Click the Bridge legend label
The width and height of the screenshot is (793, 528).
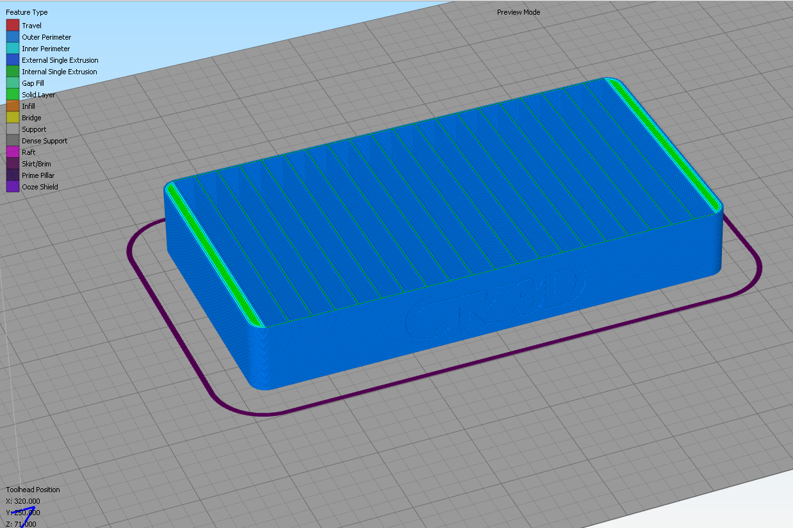pyautogui.click(x=31, y=118)
